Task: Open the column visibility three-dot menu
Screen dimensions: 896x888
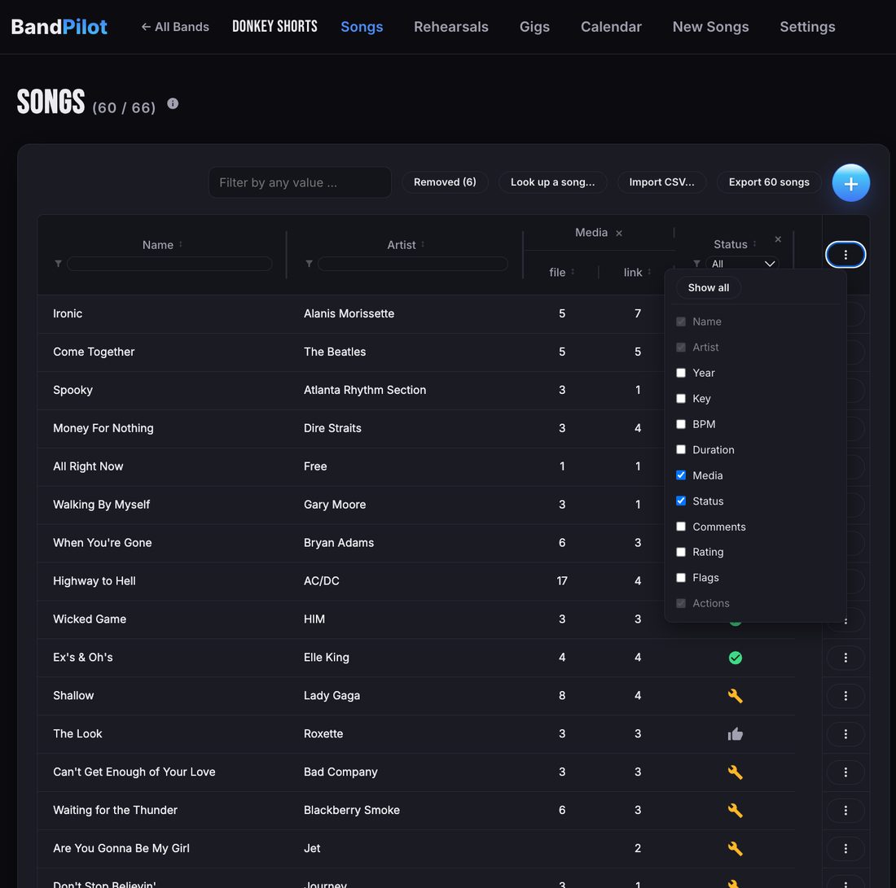Action: click(845, 255)
